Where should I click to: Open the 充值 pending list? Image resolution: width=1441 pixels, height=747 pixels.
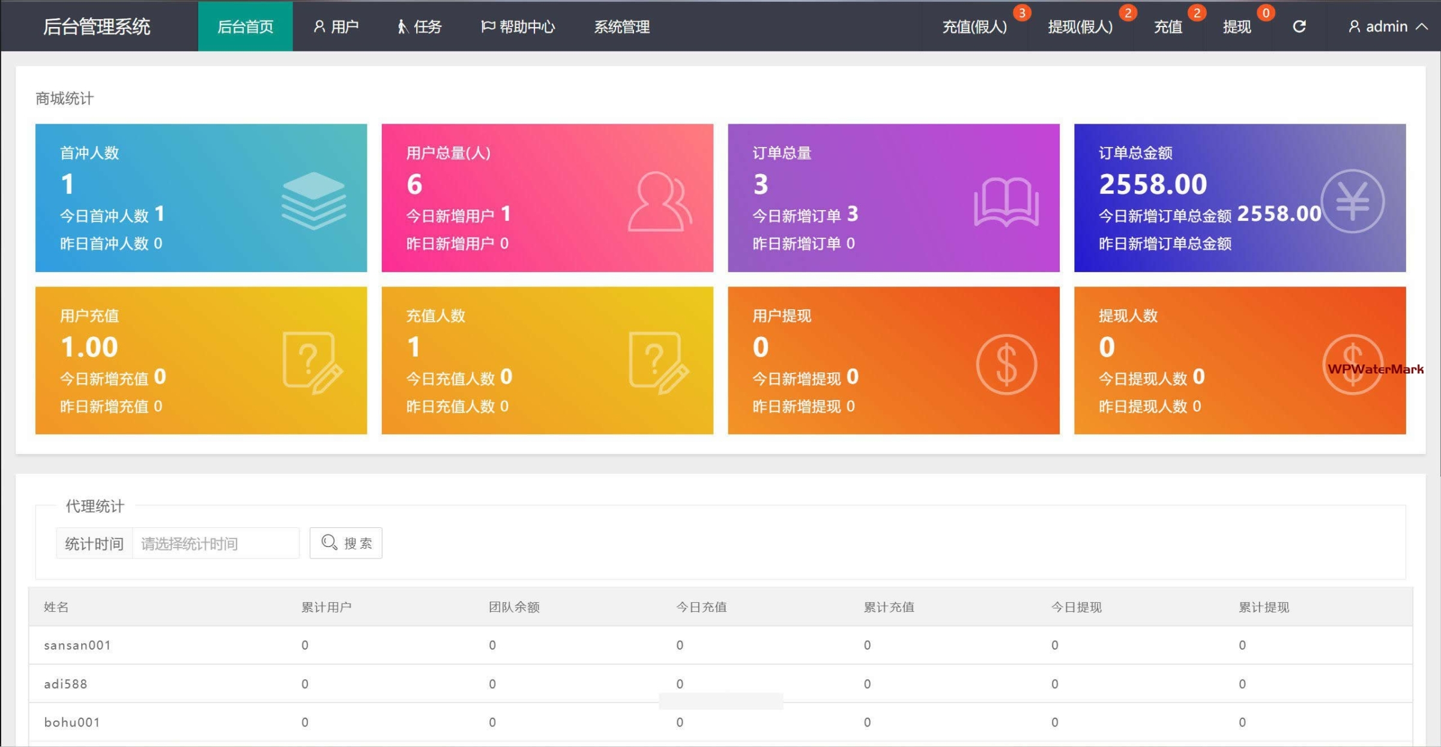pos(1168,26)
